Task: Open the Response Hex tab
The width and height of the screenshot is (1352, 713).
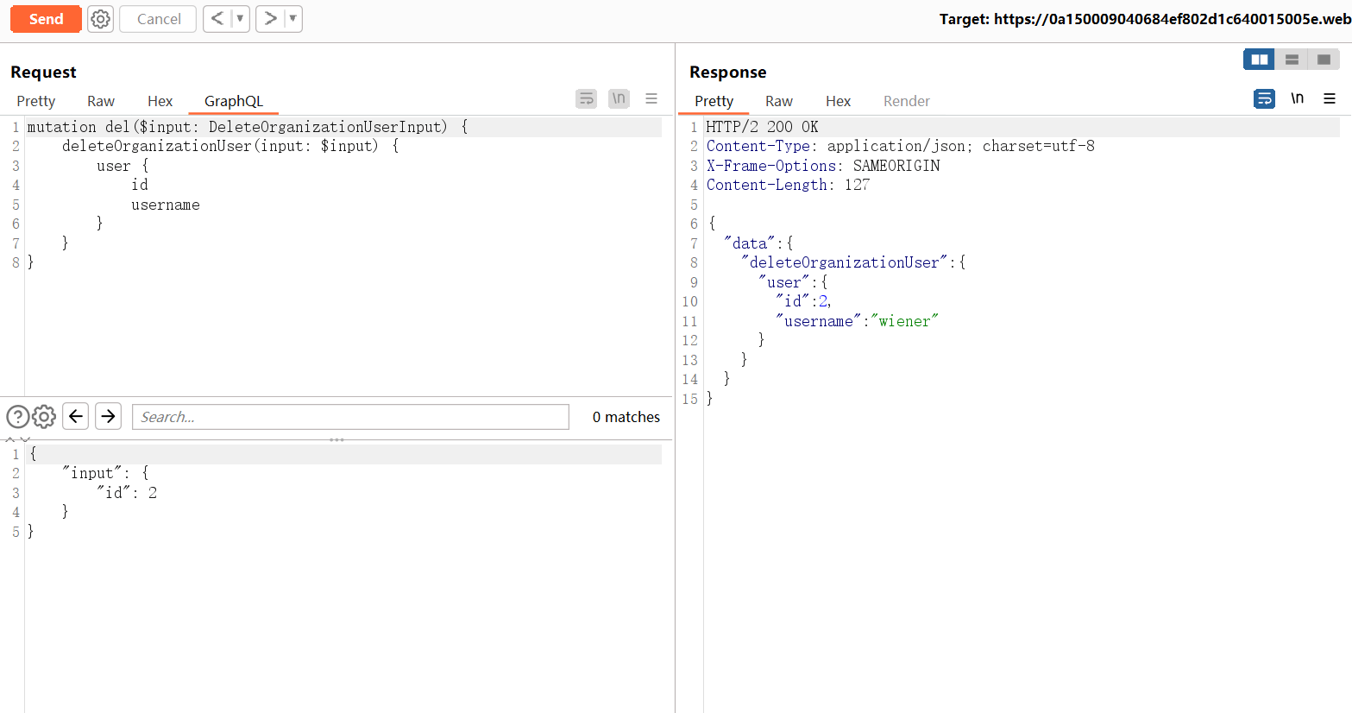Action: tap(838, 101)
